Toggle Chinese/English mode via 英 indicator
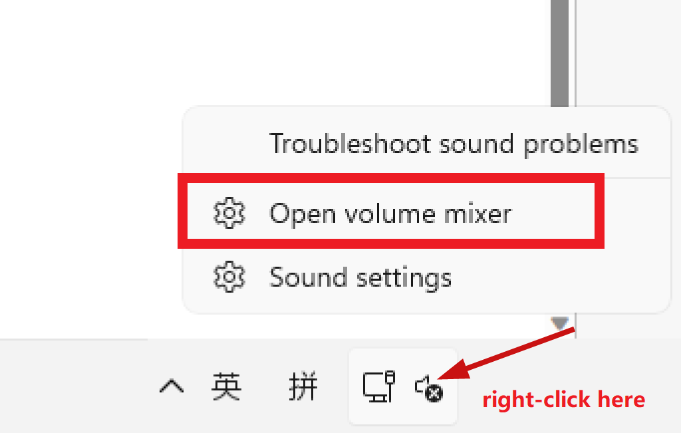The image size is (681, 433). (x=226, y=386)
